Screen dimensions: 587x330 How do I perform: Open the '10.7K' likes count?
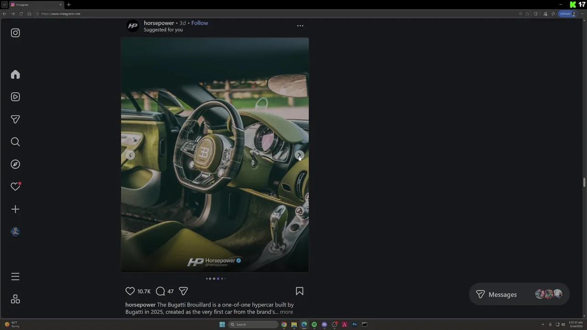(144, 291)
